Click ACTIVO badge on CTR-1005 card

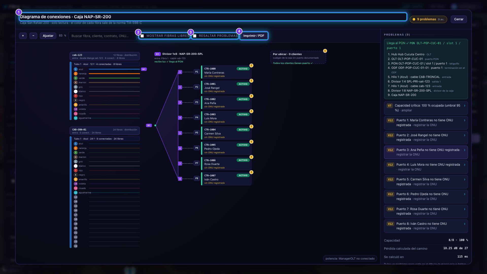point(243,145)
